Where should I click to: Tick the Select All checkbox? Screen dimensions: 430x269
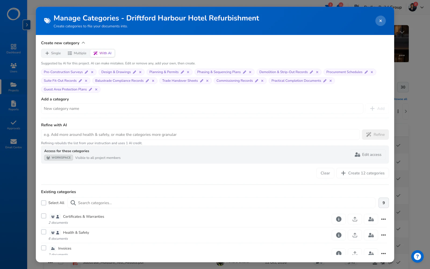pos(44,203)
